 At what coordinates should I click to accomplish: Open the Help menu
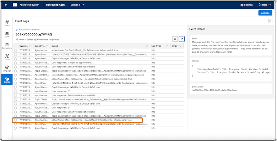(265, 5)
